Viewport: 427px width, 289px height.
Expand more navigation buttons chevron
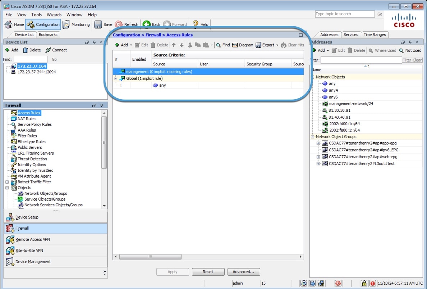coord(105,272)
